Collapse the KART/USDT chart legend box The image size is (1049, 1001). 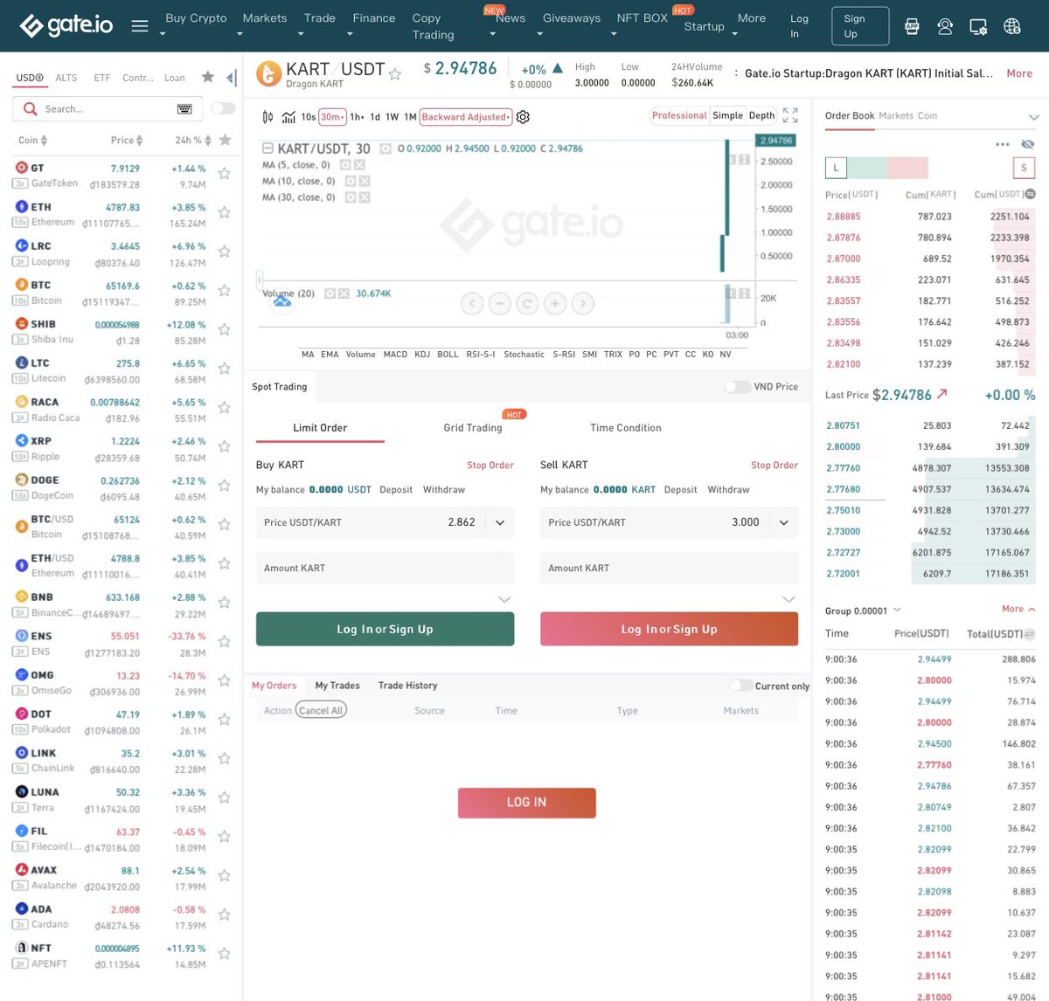click(267, 148)
